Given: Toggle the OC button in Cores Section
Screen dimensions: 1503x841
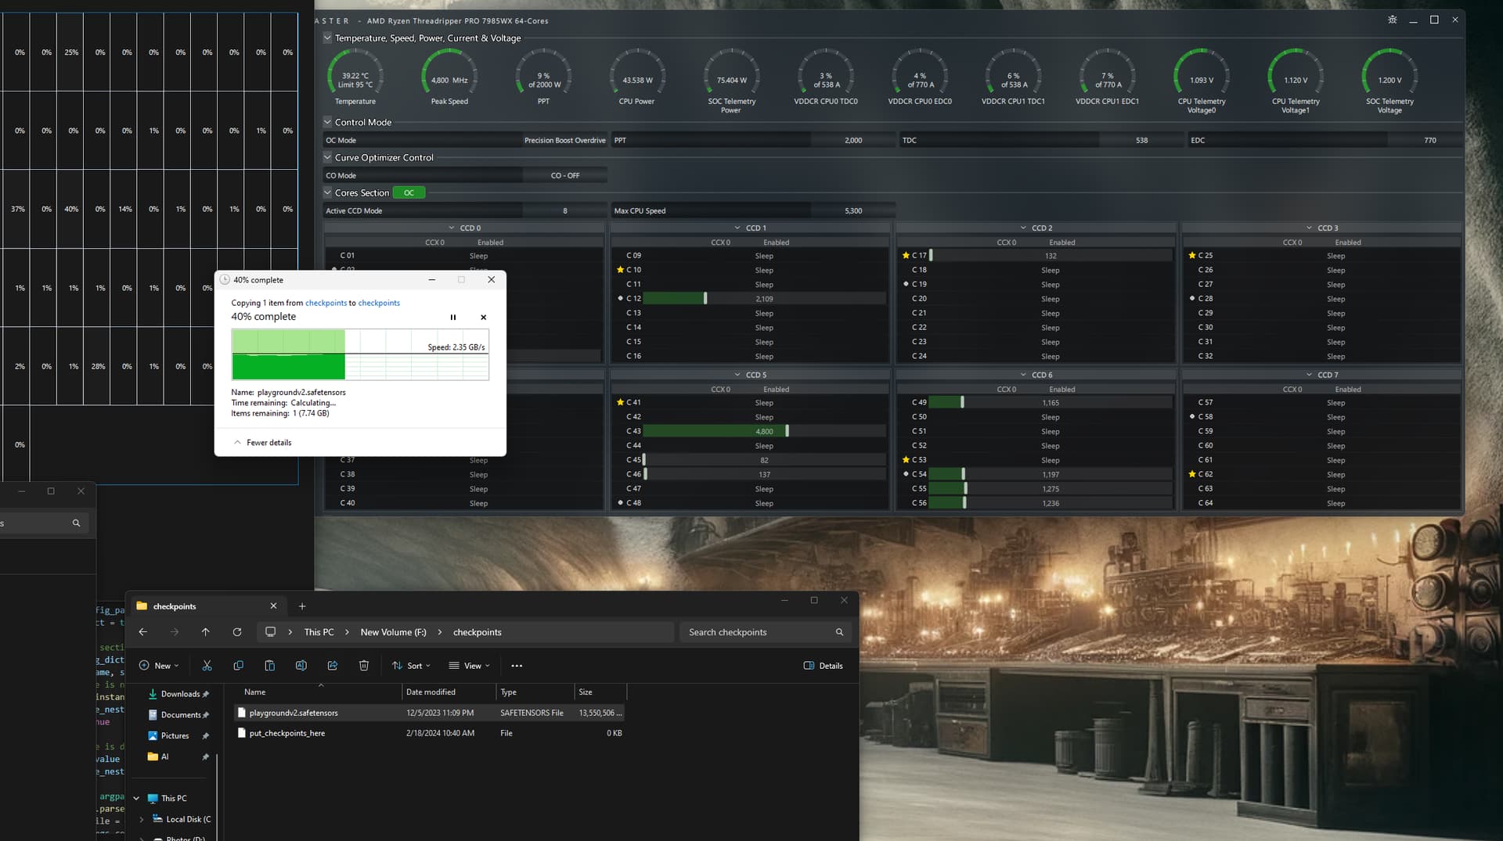Looking at the screenshot, I should [x=409, y=193].
